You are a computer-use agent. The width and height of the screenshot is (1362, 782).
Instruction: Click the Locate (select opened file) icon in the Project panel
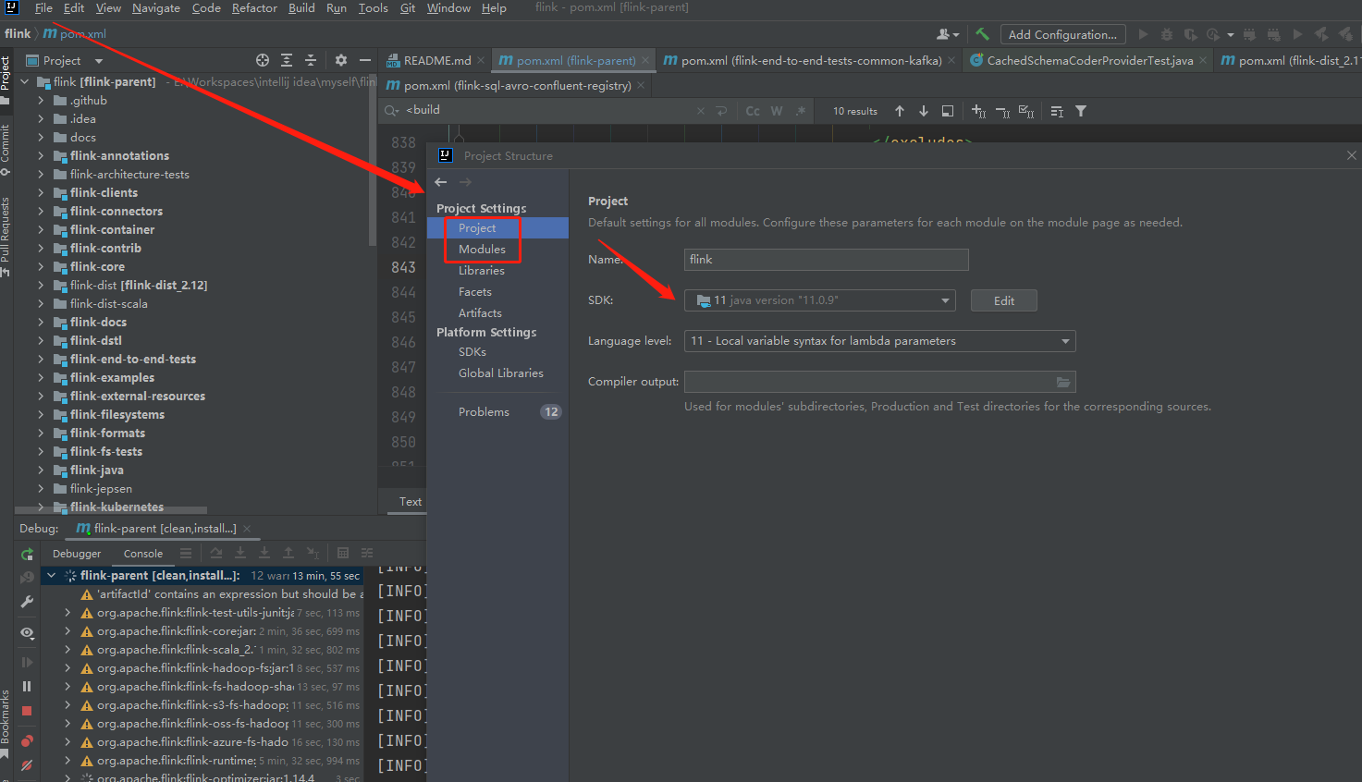[263, 60]
